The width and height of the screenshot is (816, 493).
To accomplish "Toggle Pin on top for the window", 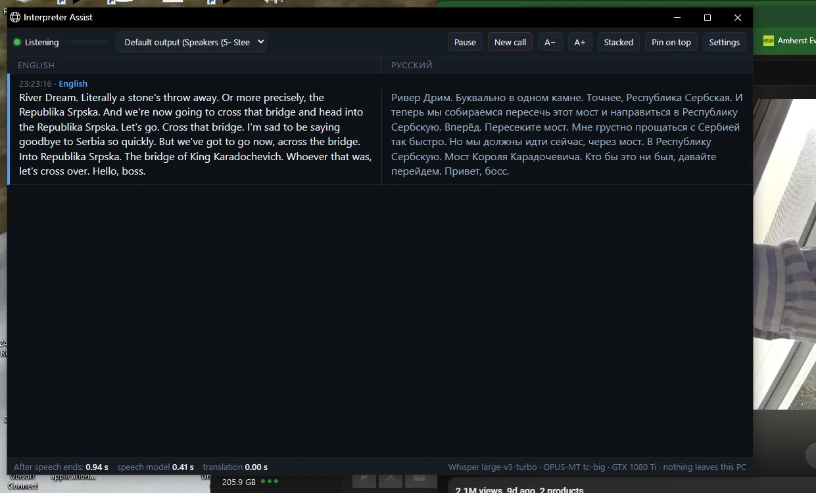I will pyautogui.click(x=671, y=42).
